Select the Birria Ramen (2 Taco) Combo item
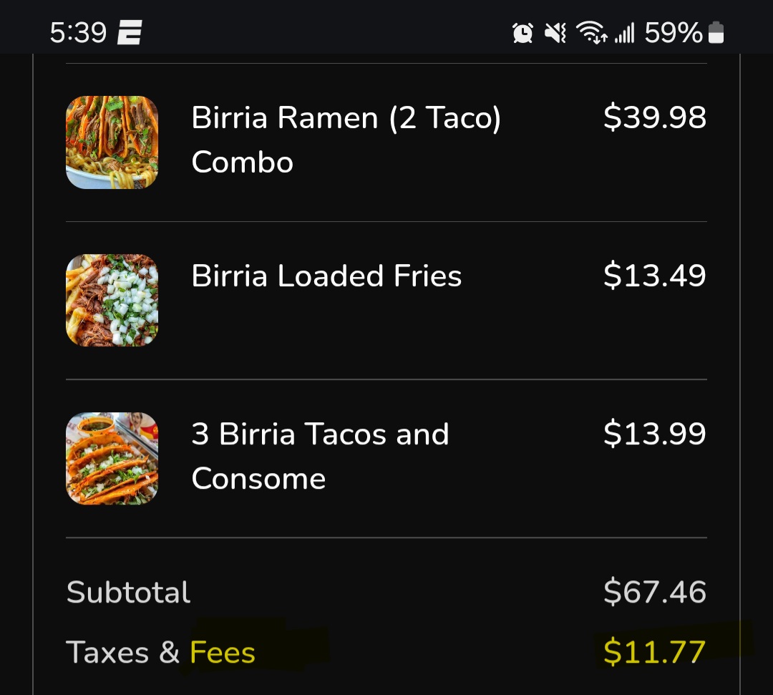Screen dimensions: 773x695 (x=346, y=140)
